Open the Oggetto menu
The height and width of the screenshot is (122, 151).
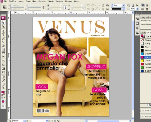(42, 1)
